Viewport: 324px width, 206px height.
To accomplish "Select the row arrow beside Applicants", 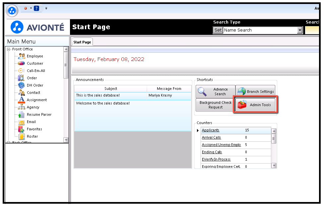I will point(198,130).
